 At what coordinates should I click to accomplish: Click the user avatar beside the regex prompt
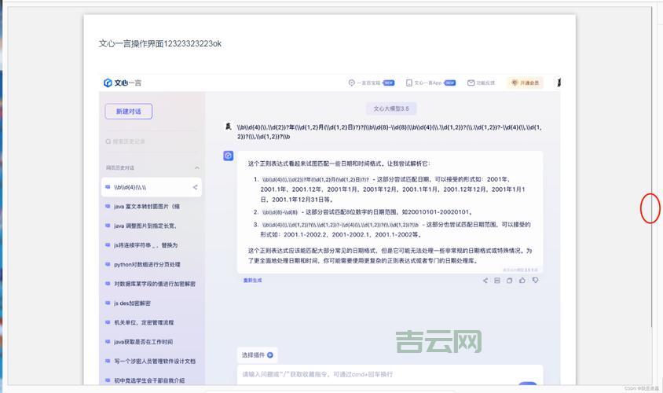(x=229, y=127)
